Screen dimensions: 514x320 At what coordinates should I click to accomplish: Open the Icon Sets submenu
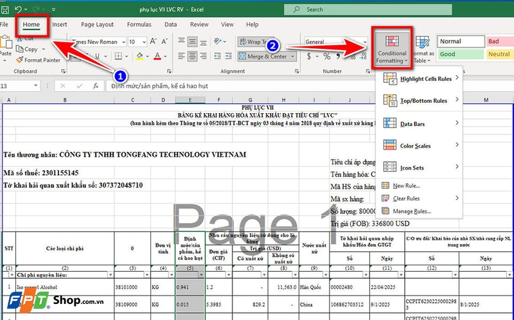point(420,168)
